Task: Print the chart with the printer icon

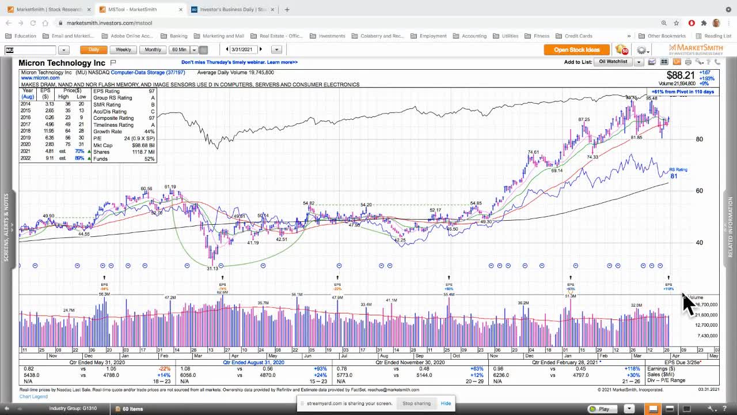Action: click(x=688, y=62)
